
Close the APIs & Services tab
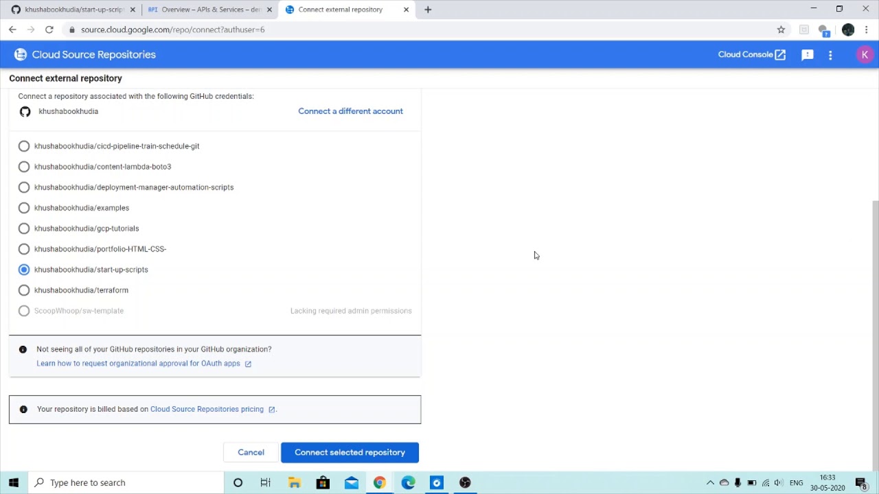269,10
